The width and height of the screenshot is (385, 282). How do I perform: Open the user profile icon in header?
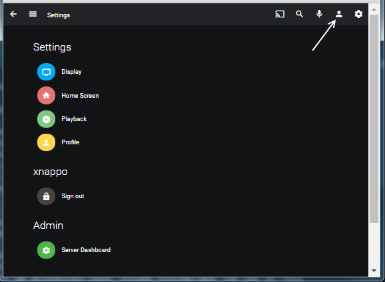[x=339, y=14]
